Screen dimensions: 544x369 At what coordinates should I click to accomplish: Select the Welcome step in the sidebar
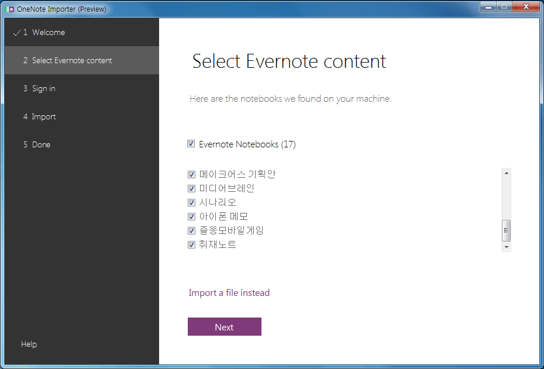(x=50, y=33)
